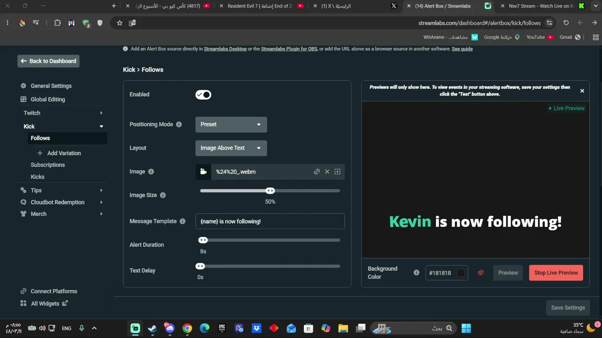Click the #181818 background color hex field
The height and width of the screenshot is (338, 602).
point(446,273)
